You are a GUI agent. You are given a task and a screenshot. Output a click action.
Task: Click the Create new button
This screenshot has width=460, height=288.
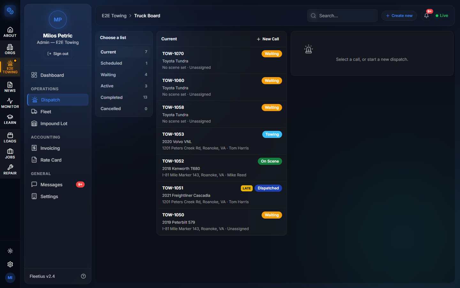click(399, 15)
